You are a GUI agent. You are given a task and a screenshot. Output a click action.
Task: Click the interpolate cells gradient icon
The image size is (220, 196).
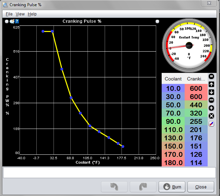tap(211, 124)
